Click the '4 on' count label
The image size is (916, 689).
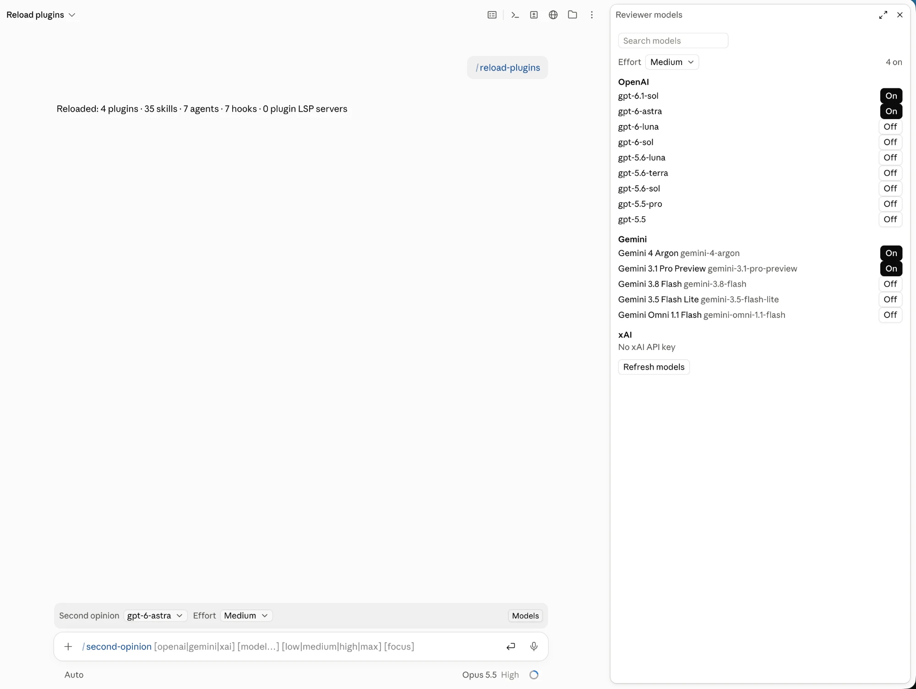(894, 62)
